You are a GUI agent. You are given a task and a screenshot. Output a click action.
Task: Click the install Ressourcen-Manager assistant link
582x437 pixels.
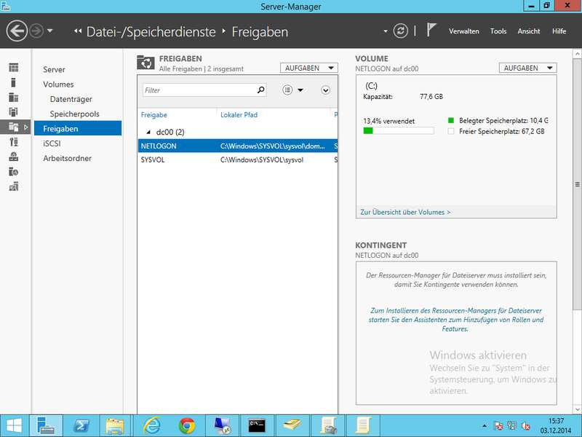coord(456,319)
